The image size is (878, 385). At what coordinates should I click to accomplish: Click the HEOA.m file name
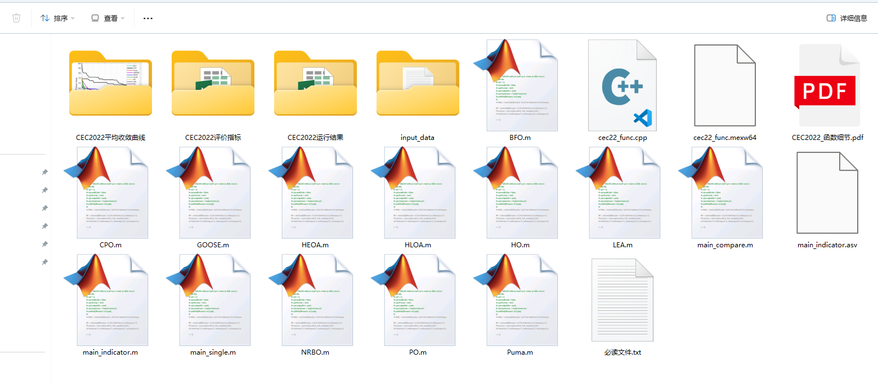pos(315,245)
